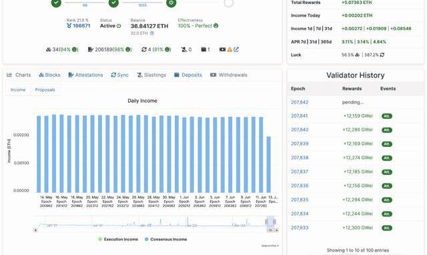Click the last Daily Income bar for 13 Jun
Viewport: 427px width, 255px height.
click(x=268, y=165)
